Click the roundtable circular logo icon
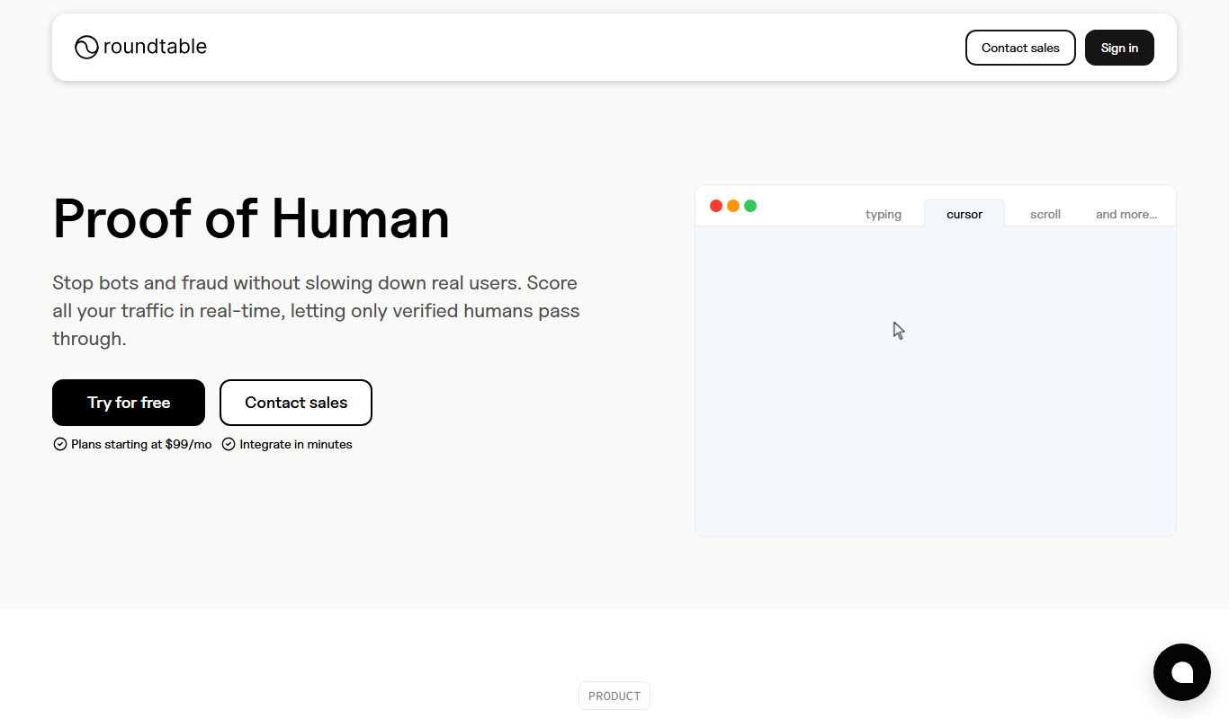The width and height of the screenshot is (1229, 719). pyautogui.click(x=86, y=47)
